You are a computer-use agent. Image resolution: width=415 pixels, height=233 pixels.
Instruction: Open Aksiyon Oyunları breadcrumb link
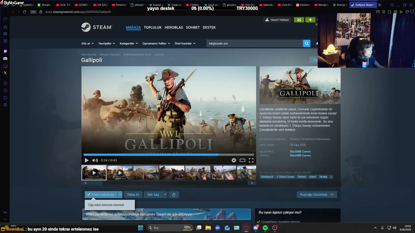[x=110, y=54]
